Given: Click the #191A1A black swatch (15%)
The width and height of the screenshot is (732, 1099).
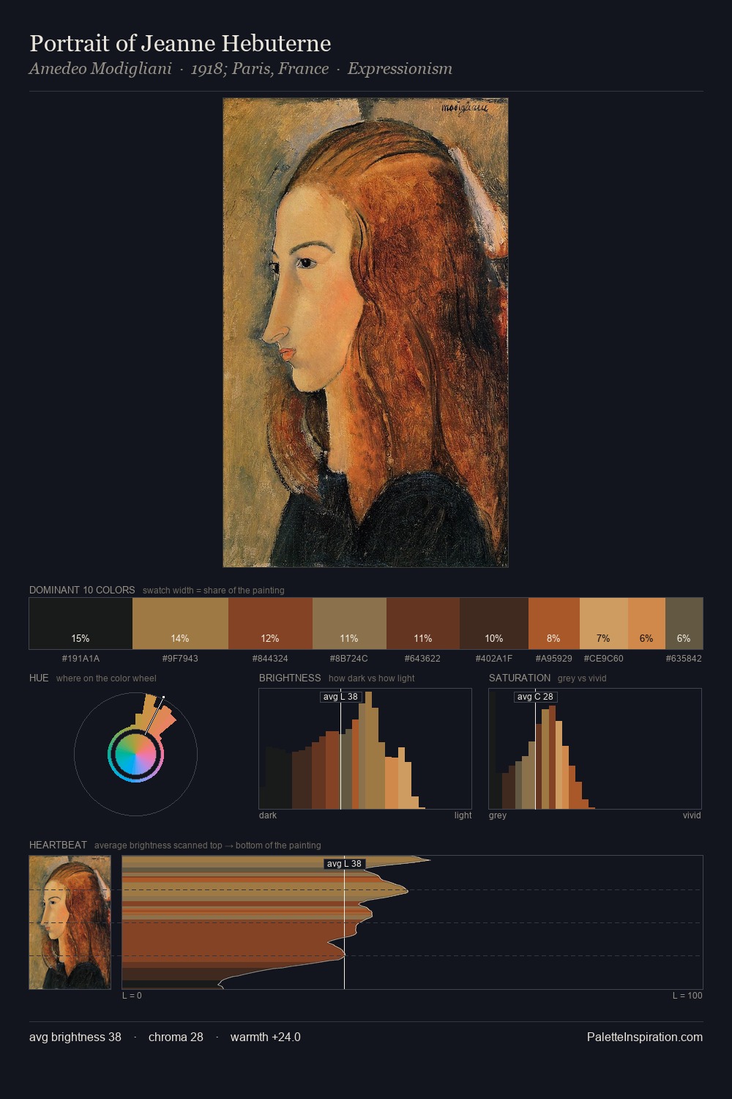Looking at the screenshot, I should click(x=81, y=623).
